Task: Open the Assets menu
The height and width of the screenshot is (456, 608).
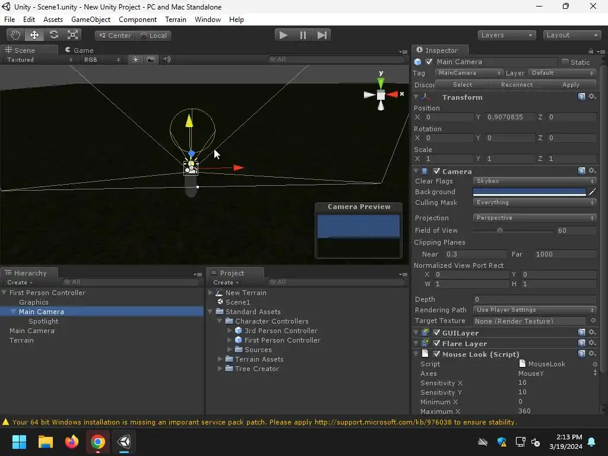Action: pyautogui.click(x=53, y=20)
